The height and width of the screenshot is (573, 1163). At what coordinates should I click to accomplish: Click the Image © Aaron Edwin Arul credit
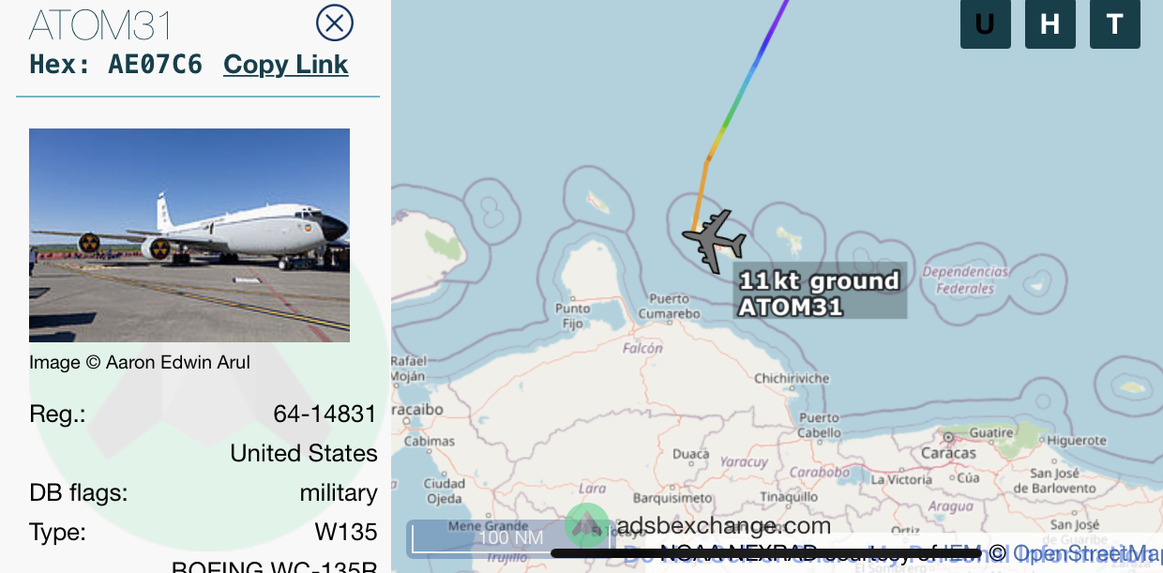[x=140, y=362]
